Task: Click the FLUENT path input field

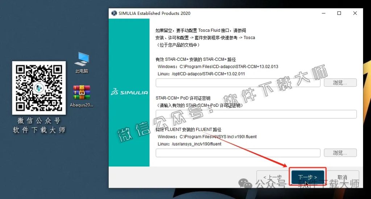Action: 238,153
